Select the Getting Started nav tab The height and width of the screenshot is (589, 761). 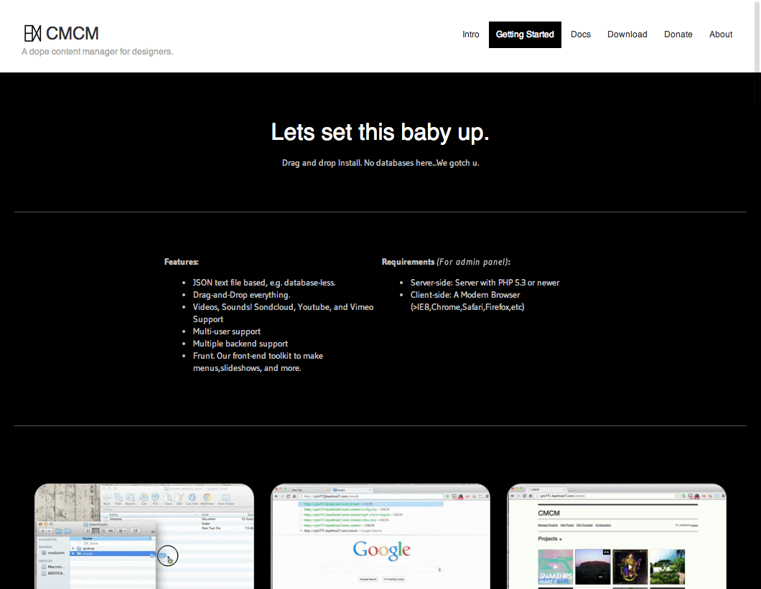[x=525, y=34]
